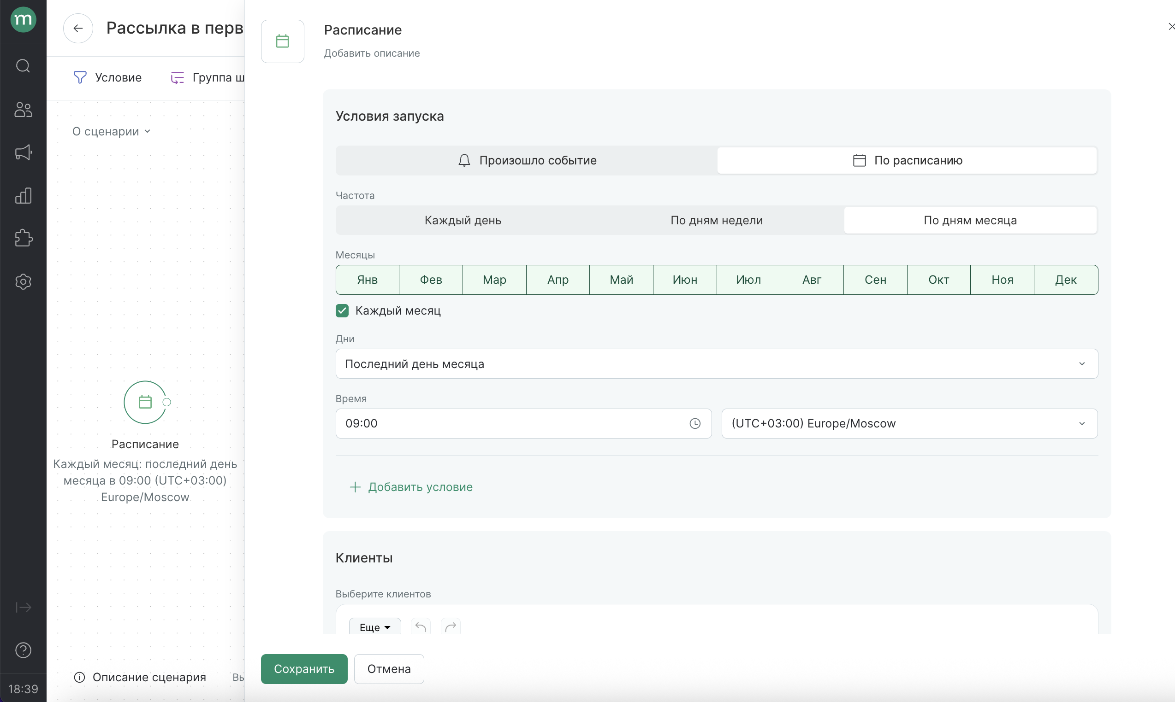This screenshot has height=702, width=1175.
Task: Open the Europe/Moscow timezone dropdown
Action: tap(909, 423)
